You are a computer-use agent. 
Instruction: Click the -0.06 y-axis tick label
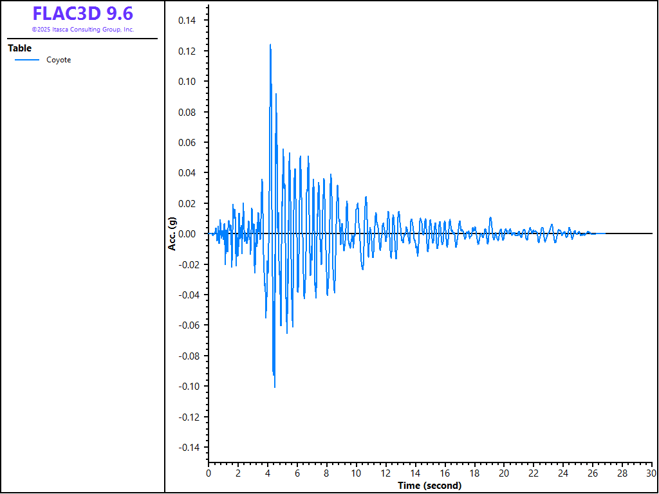coord(187,325)
